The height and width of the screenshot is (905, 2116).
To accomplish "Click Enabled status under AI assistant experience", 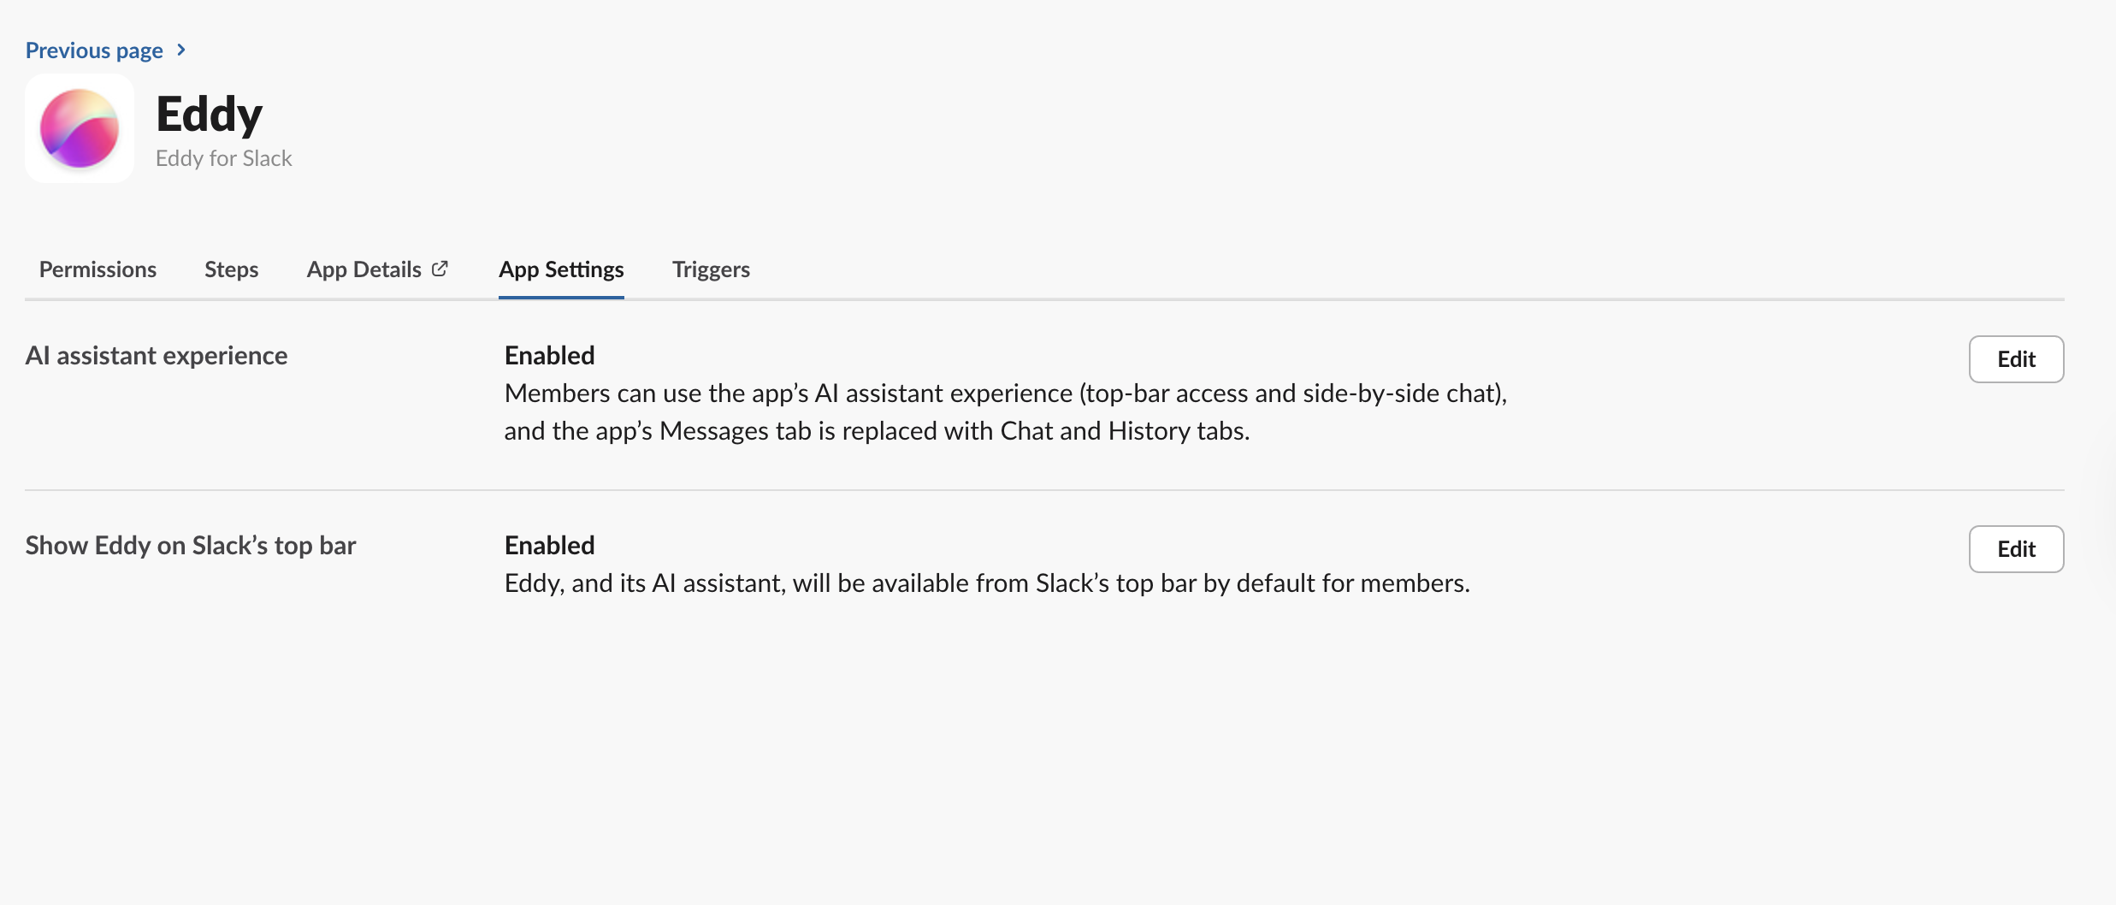I will (549, 355).
